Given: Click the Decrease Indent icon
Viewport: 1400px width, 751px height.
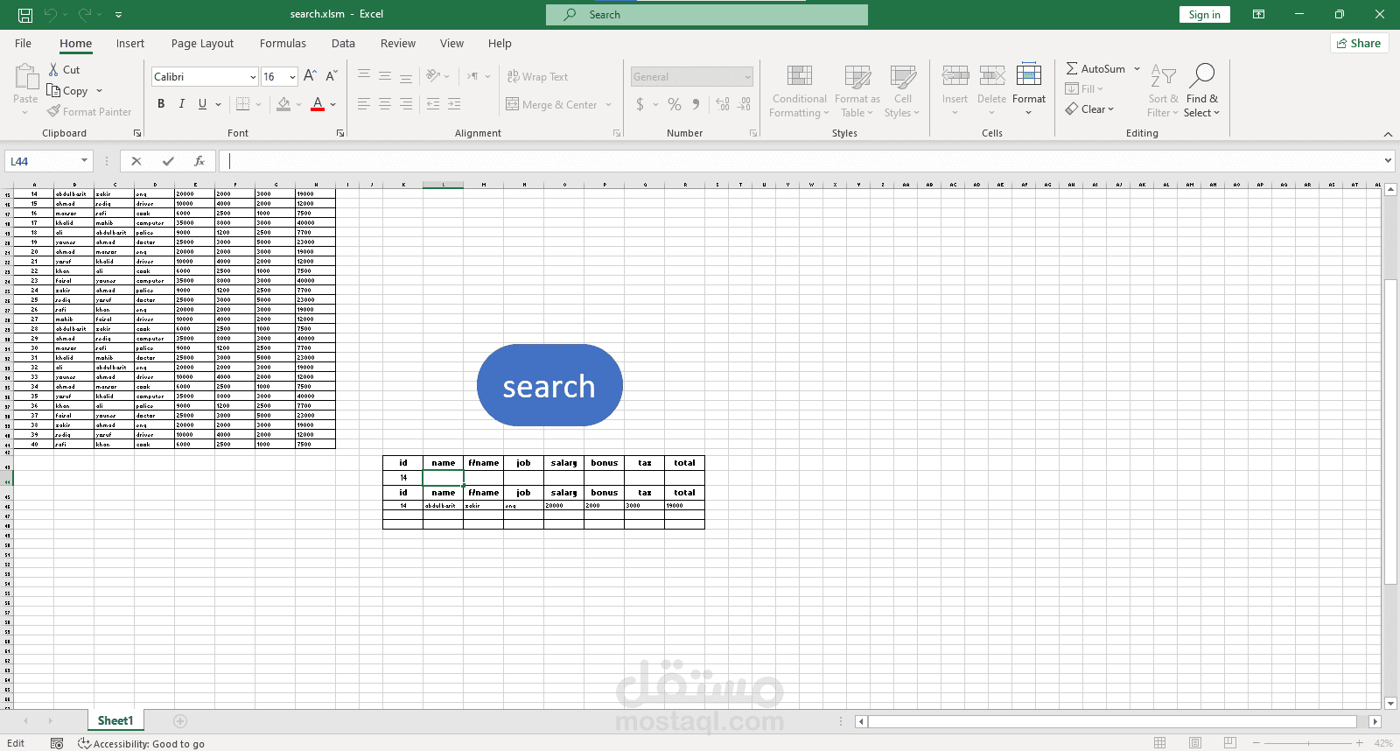Looking at the screenshot, I should point(433,104).
